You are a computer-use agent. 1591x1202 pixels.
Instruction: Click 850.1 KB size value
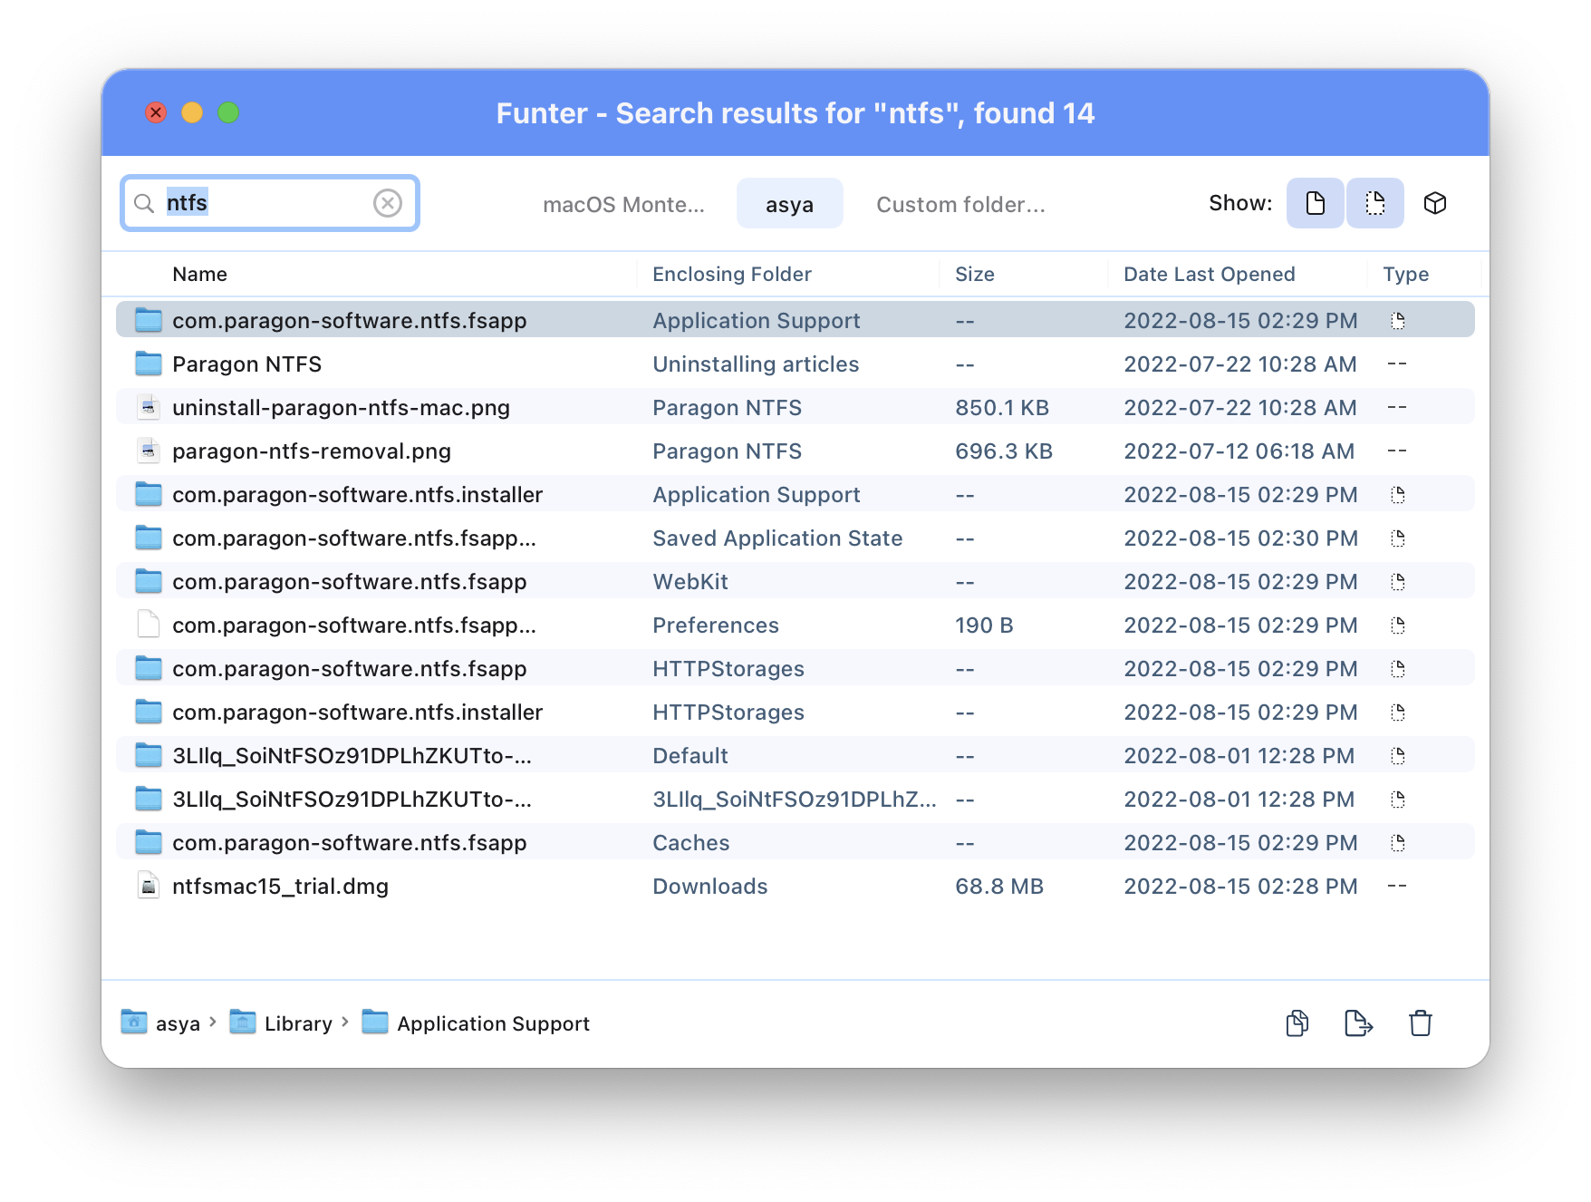[x=1002, y=408]
